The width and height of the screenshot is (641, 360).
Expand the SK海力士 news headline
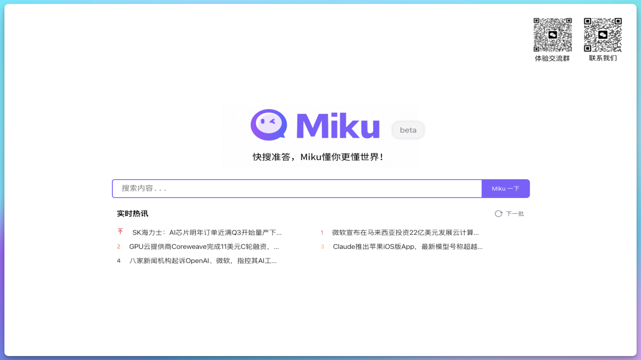(207, 232)
